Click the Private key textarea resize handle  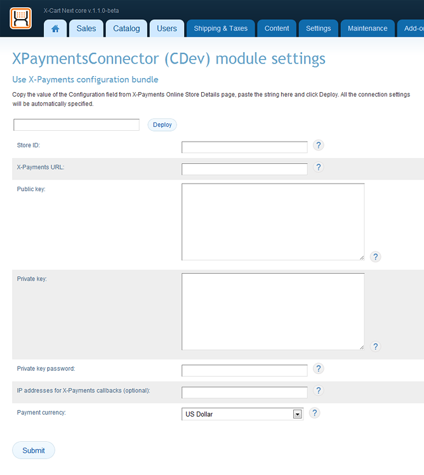(x=362, y=347)
